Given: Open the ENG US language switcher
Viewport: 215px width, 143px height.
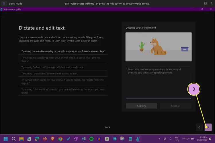Looking at the screenshot, I should click(177, 139).
